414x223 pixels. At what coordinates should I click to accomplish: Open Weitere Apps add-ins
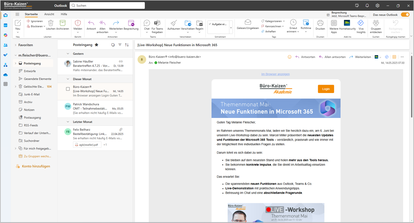[334, 26]
